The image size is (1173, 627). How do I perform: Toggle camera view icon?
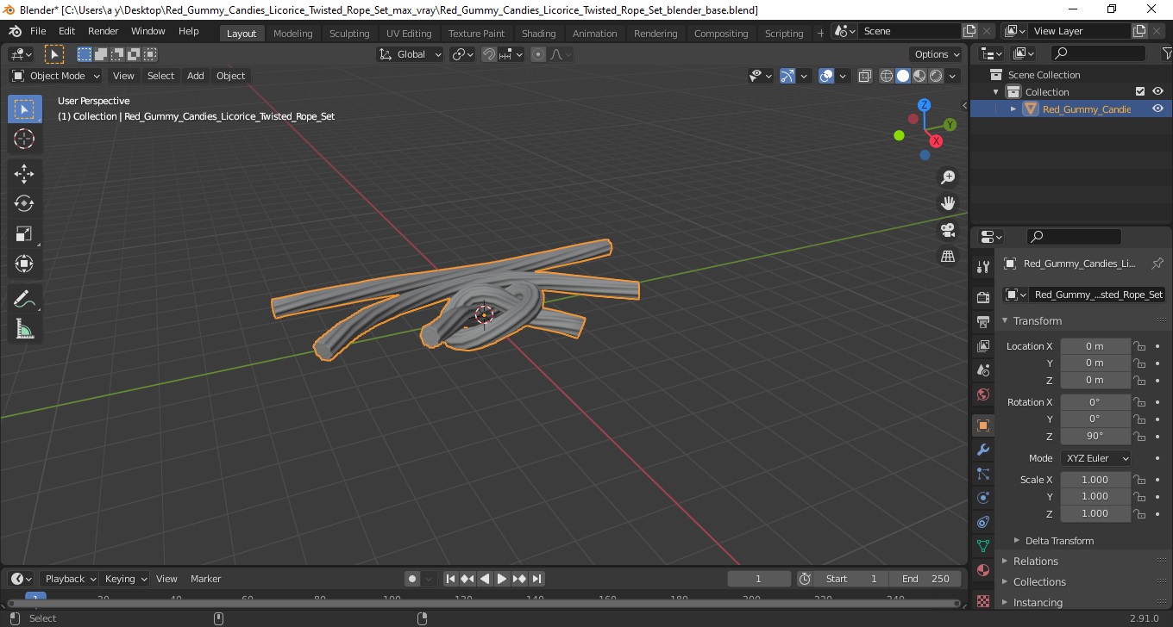pos(948,230)
